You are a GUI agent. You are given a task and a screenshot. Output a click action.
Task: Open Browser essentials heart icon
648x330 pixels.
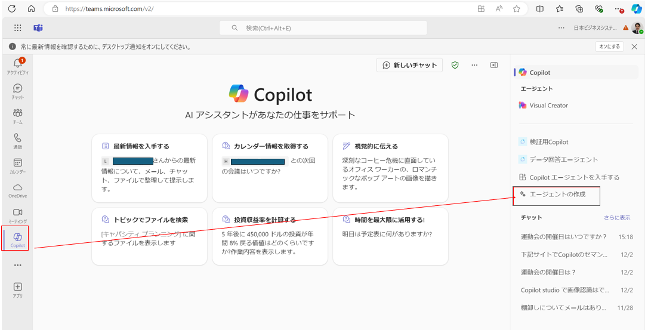point(599,9)
